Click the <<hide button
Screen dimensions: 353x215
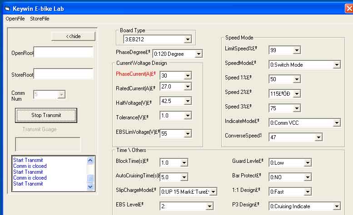coord(73,36)
